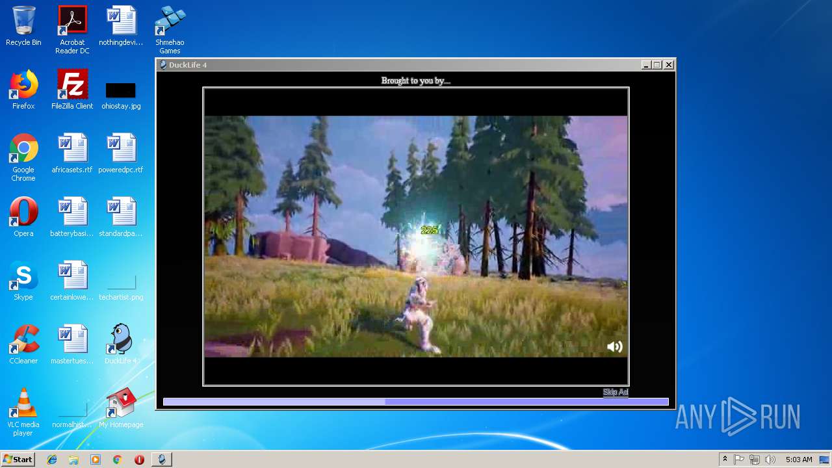Launch Acrobat Reader DC shortcut
This screenshot has width=832, height=468.
click(72, 30)
